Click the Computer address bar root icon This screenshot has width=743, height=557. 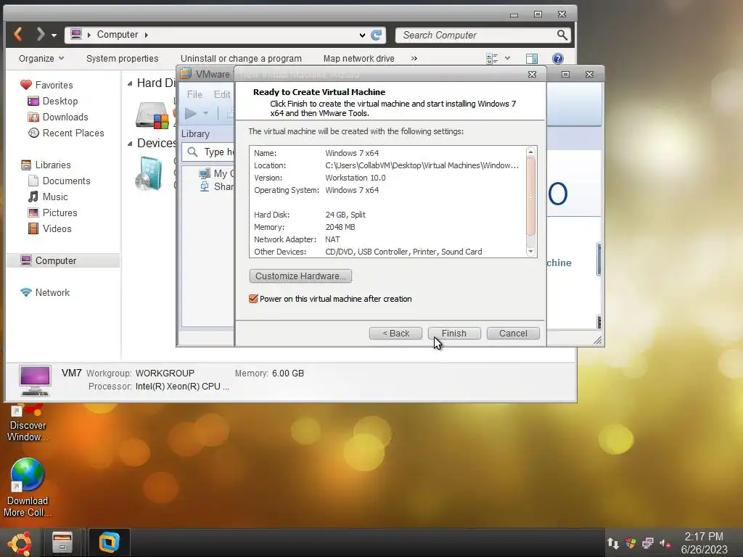point(76,34)
